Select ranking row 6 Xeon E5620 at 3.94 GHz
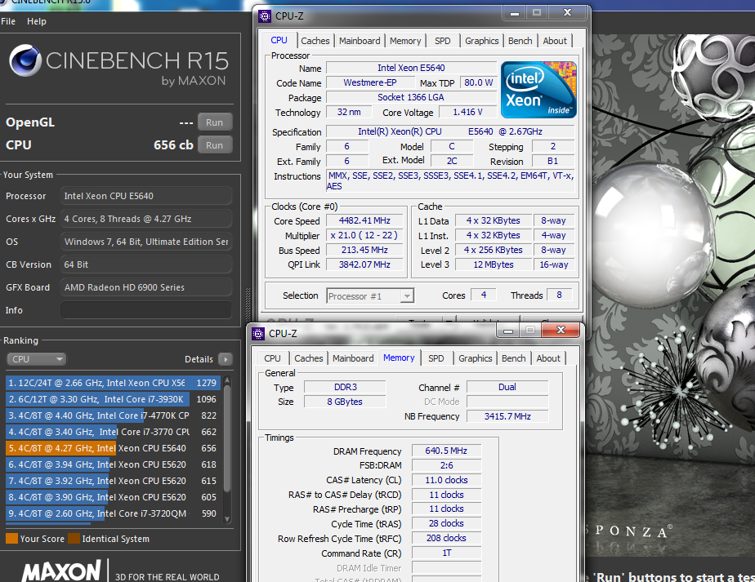The image size is (755, 582). pyautogui.click(x=113, y=464)
